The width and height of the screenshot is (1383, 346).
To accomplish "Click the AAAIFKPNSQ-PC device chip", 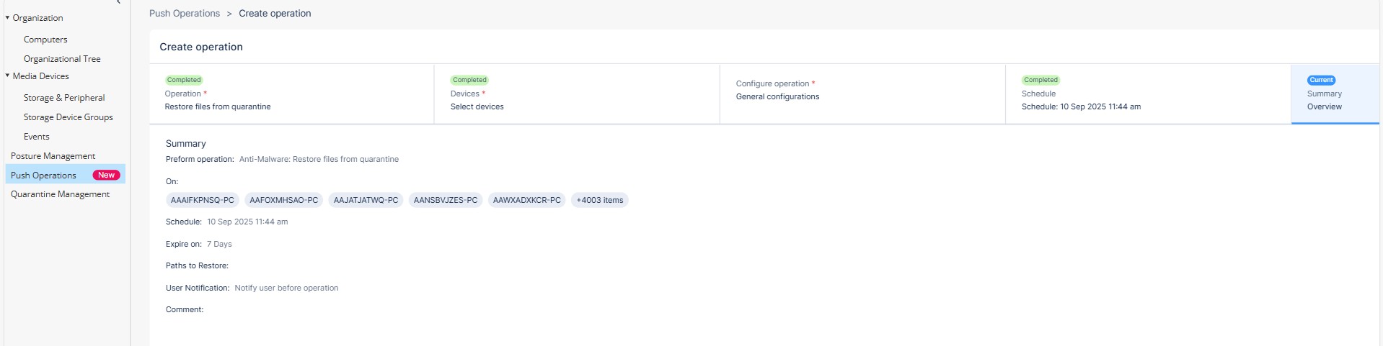I will [202, 200].
